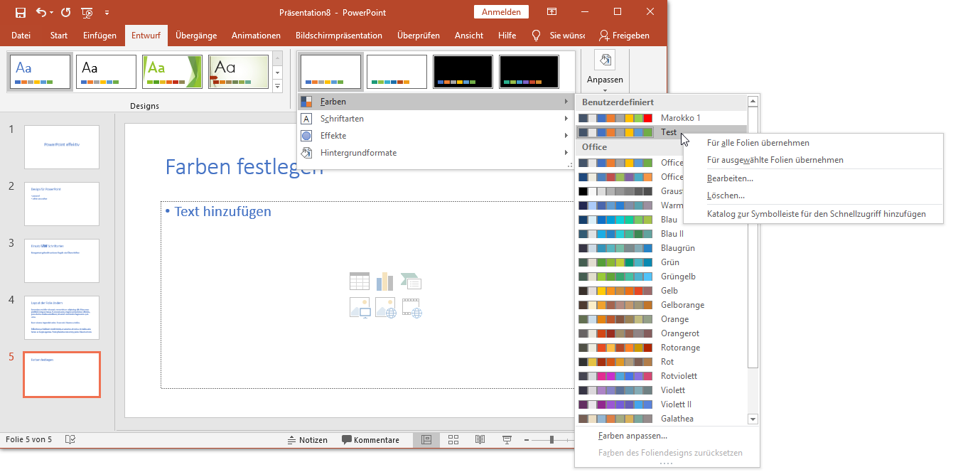Apply the Rotviolett color scheme
The width and height of the screenshot is (953, 472).
pos(661,376)
